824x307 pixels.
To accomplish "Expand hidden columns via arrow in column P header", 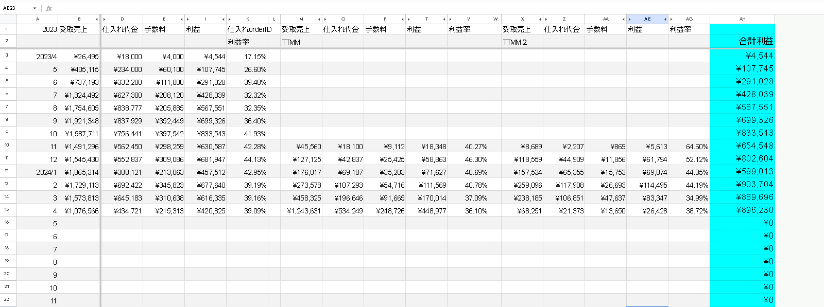I will pos(402,19).
